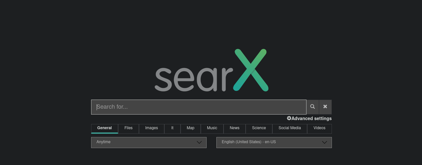Viewport: 422px width, 165px height.
Task: Open the Anytime time range dropdown
Action: point(149,143)
